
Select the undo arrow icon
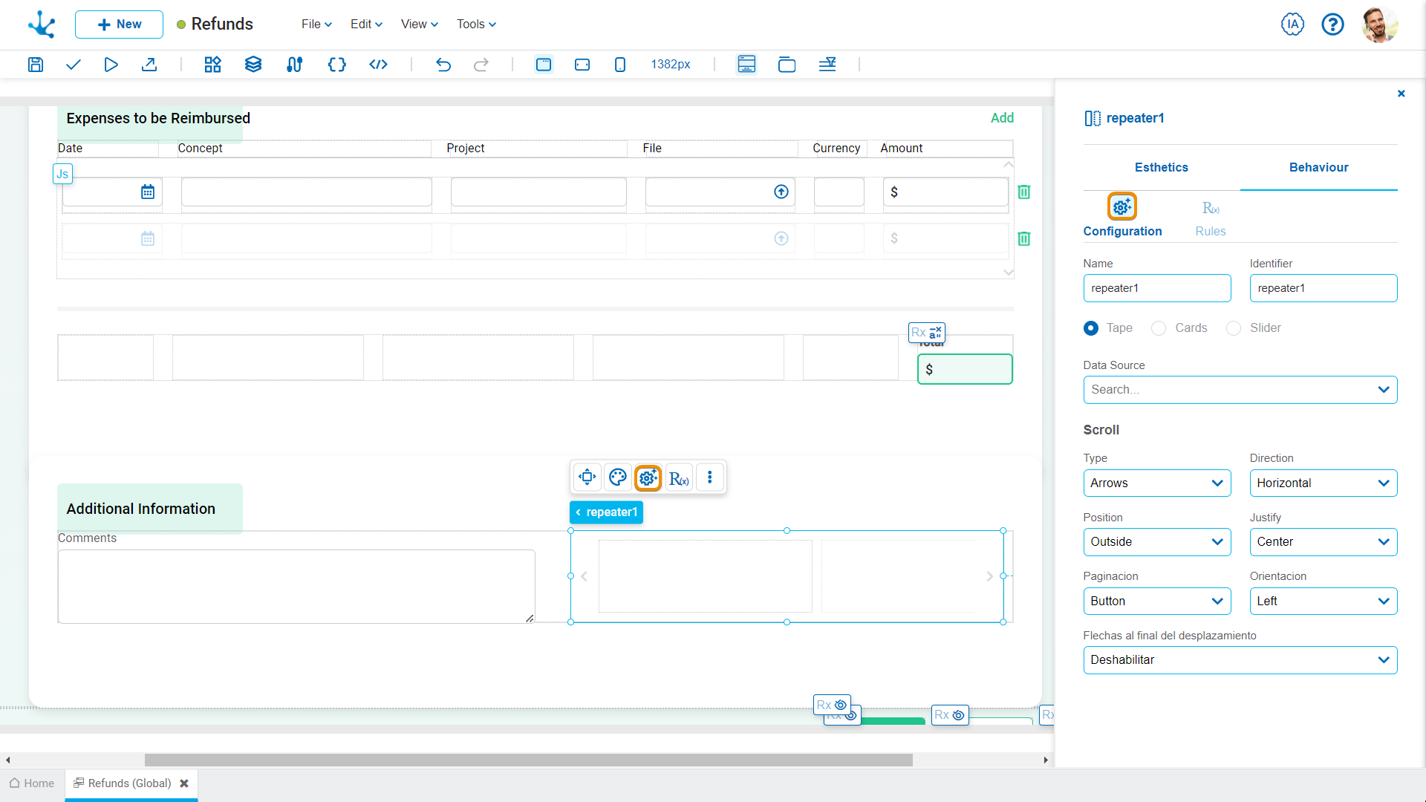pyautogui.click(x=443, y=64)
